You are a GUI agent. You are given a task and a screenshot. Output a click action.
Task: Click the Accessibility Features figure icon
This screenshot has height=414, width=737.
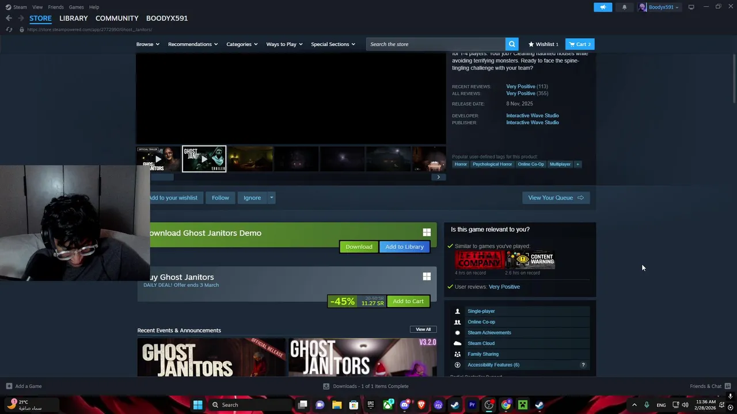pyautogui.click(x=458, y=365)
